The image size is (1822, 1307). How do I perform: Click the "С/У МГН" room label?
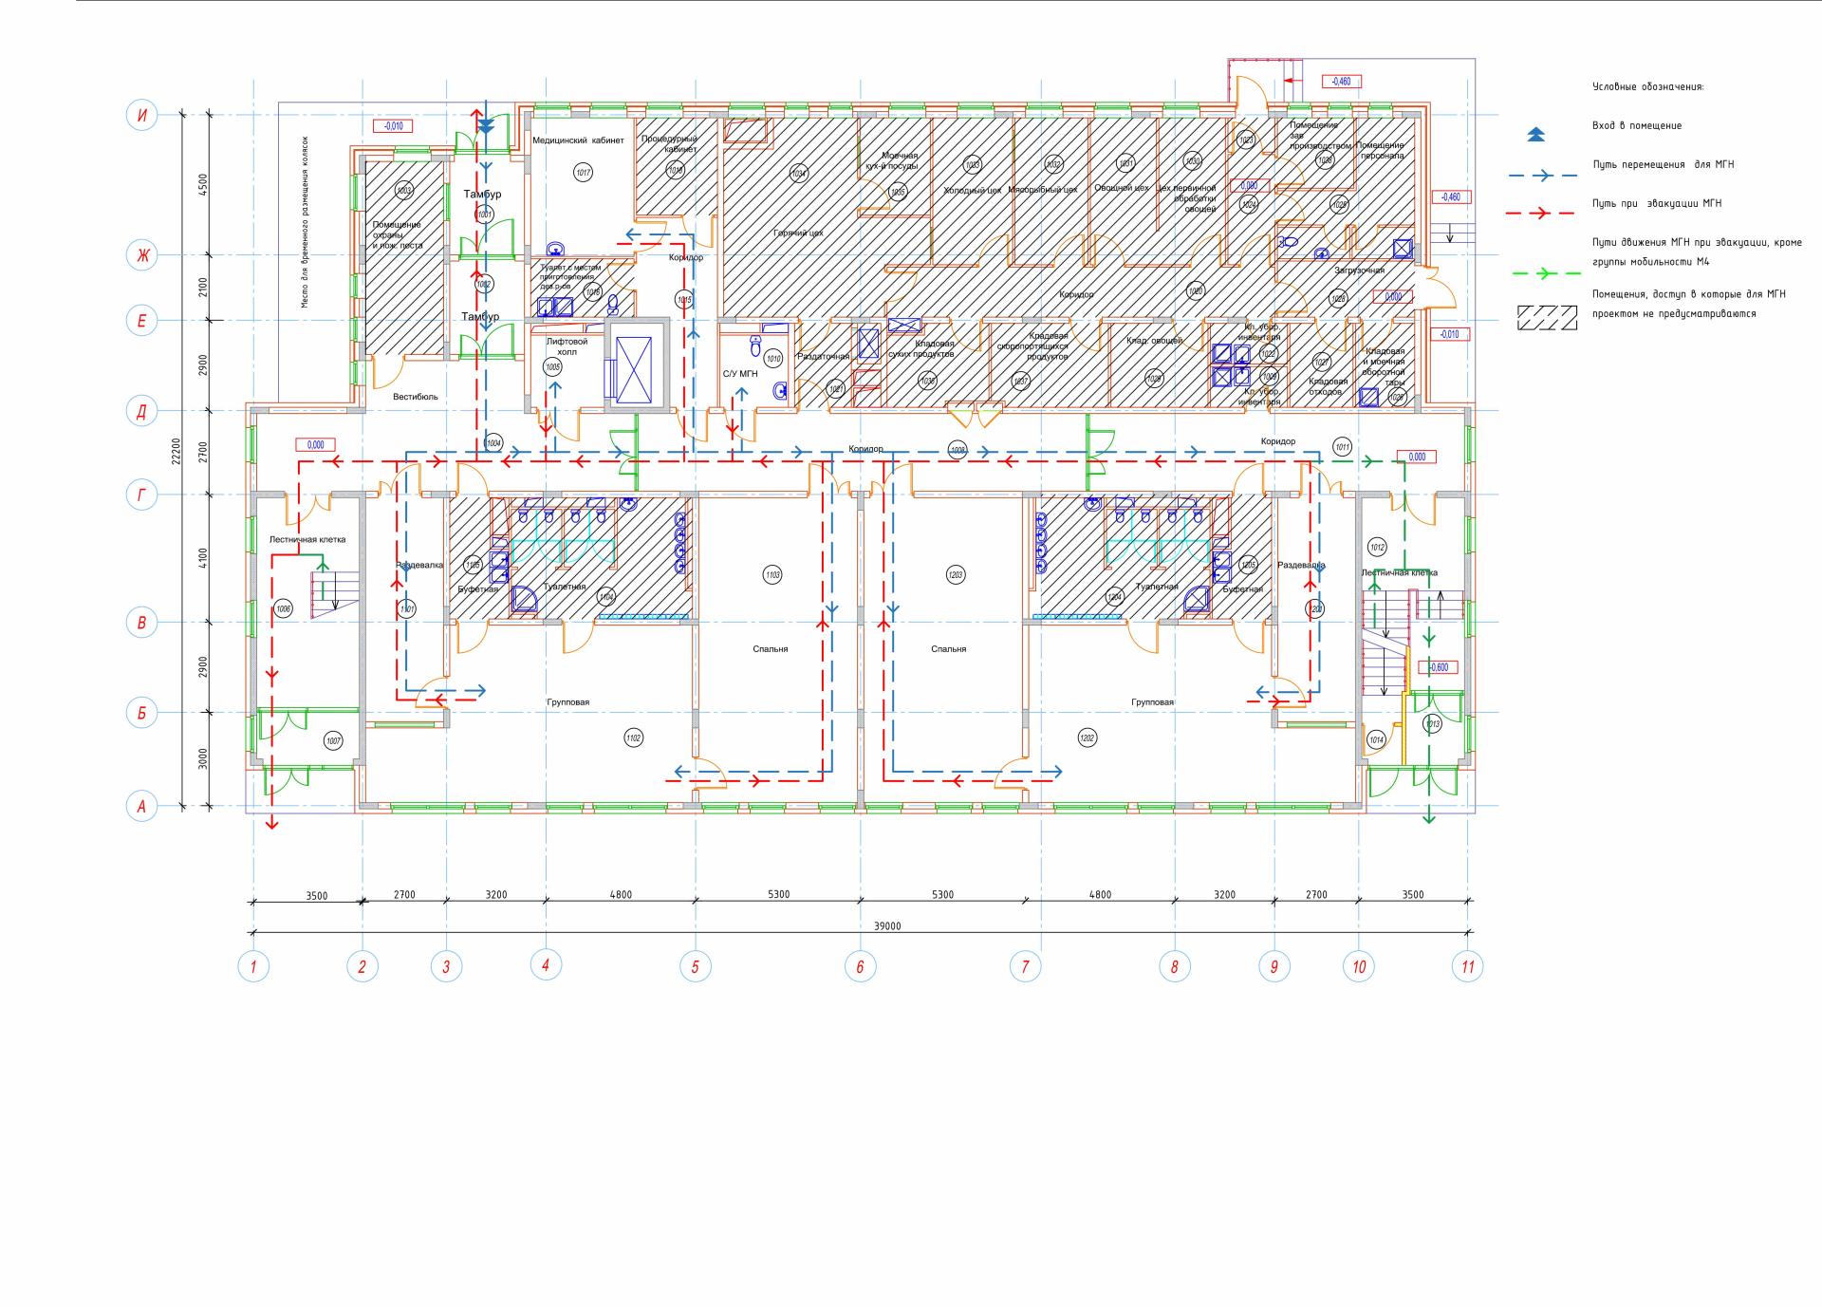(x=740, y=374)
